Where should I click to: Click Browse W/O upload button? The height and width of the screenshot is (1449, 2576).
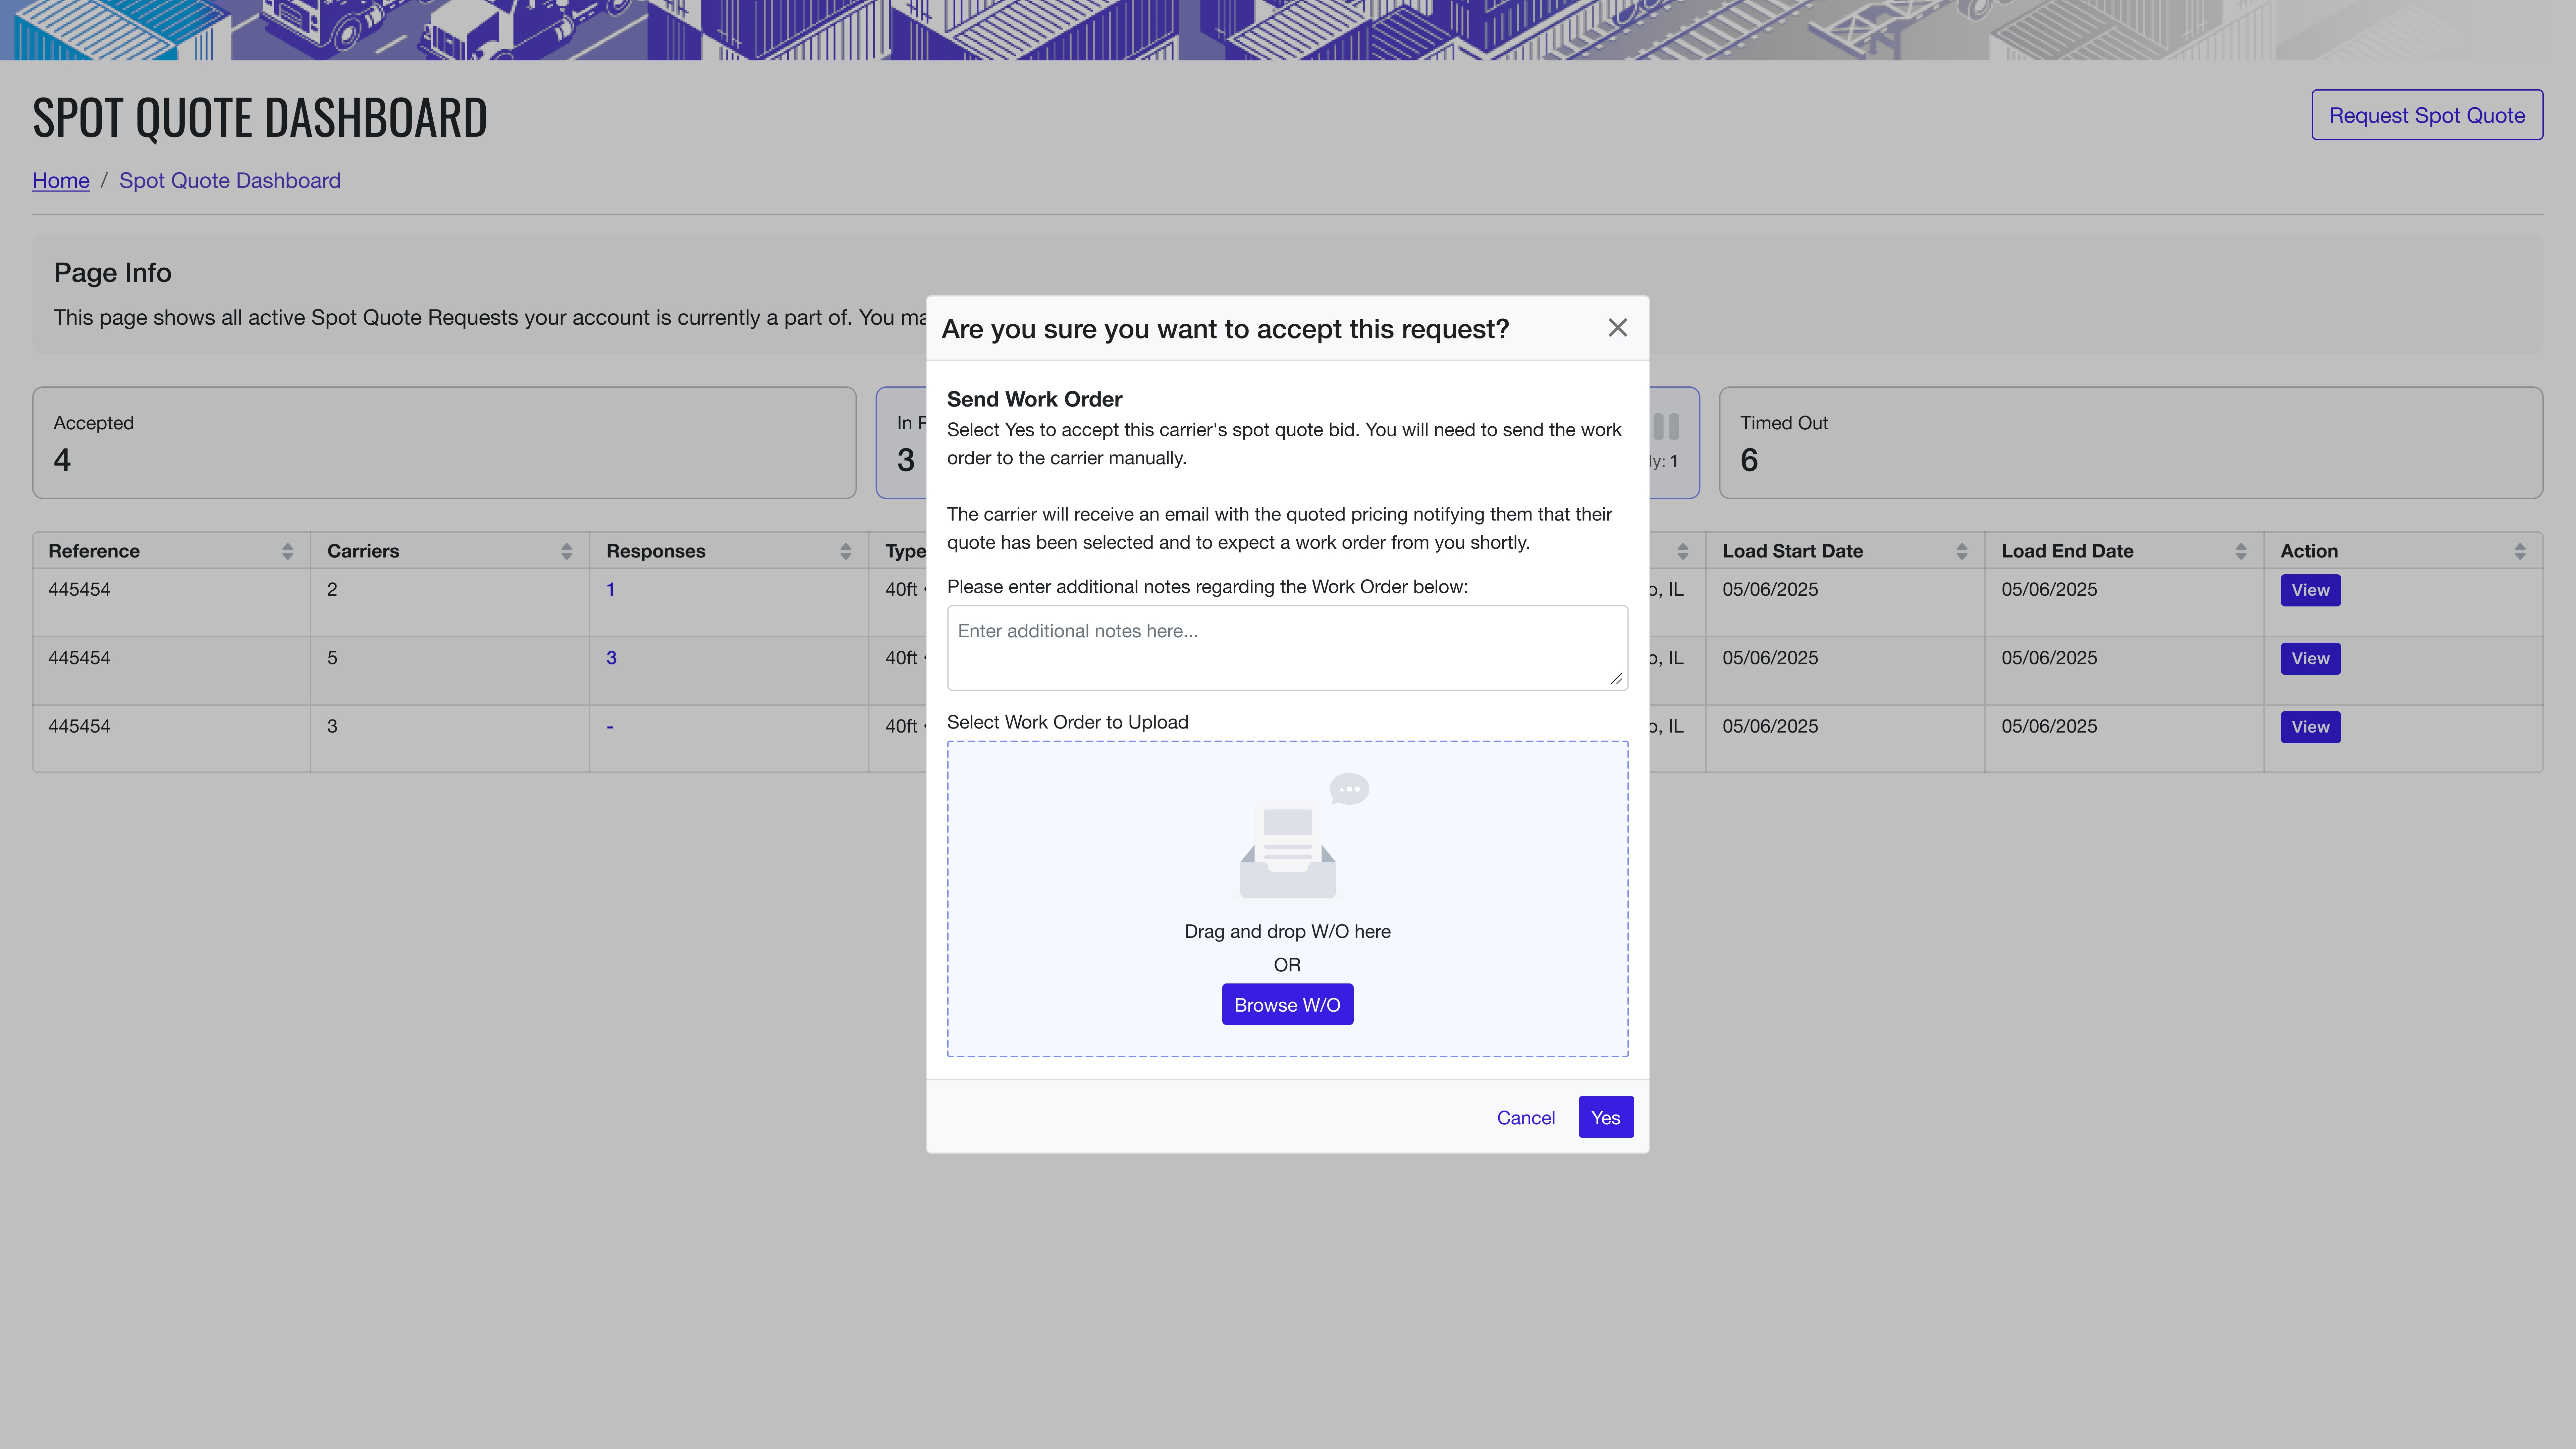tap(1287, 1004)
